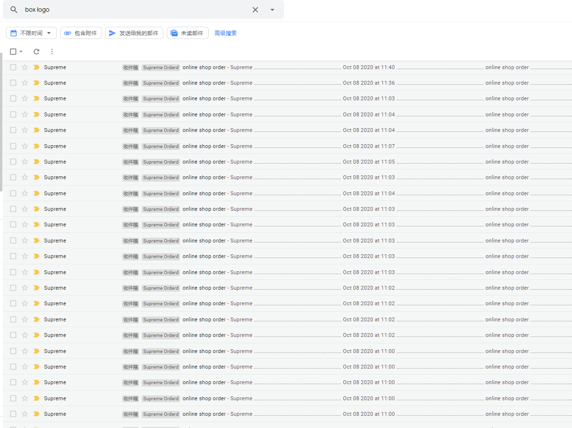Star the Supreme email dated 11:40
Image resolution: width=572 pixels, height=428 pixels.
pos(25,67)
